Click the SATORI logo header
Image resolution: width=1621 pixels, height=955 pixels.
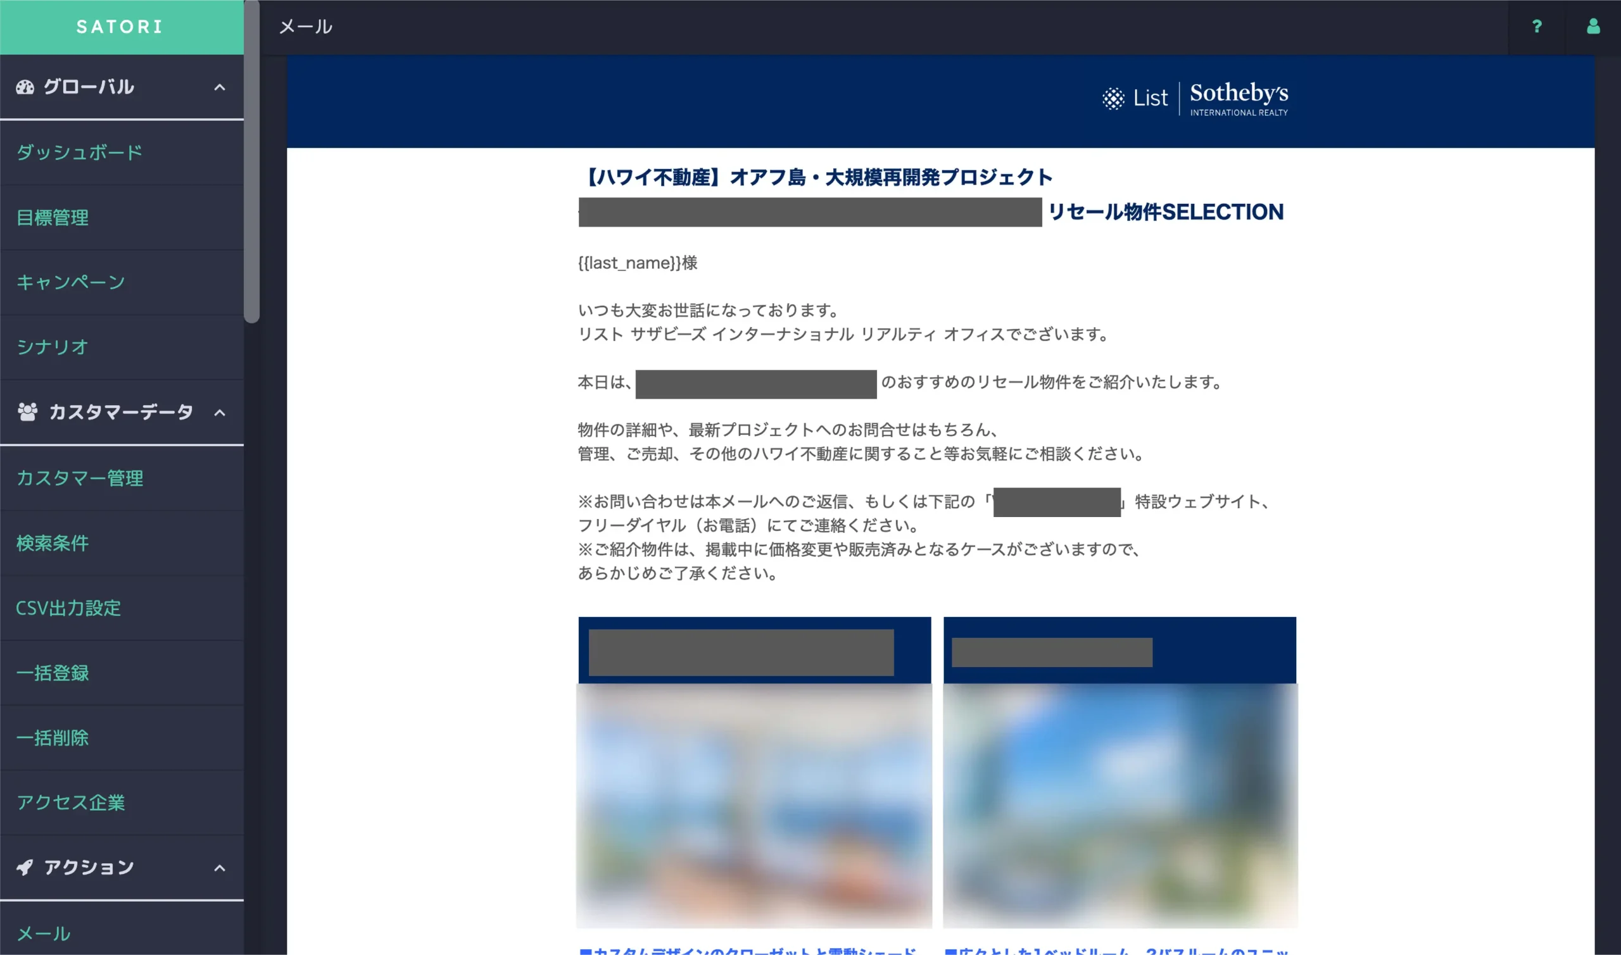tap(120, 27)
